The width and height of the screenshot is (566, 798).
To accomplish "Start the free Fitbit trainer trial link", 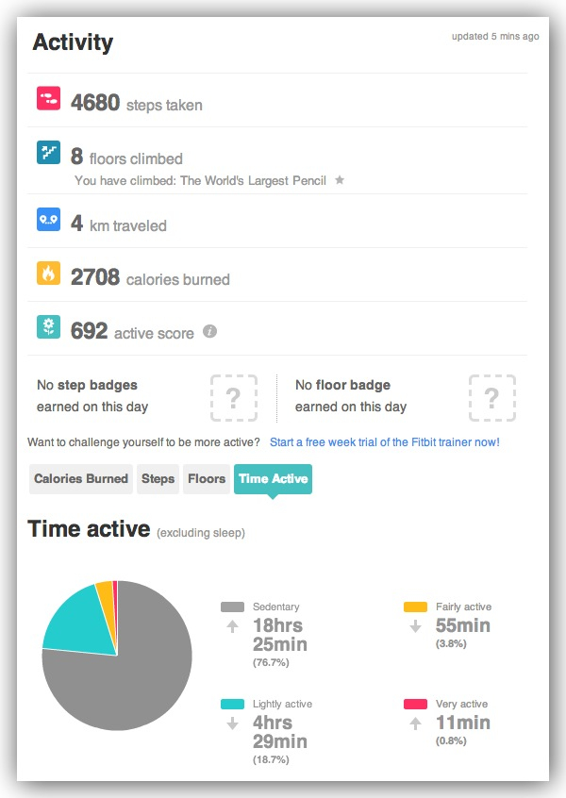I will click(x=384, y=441).
